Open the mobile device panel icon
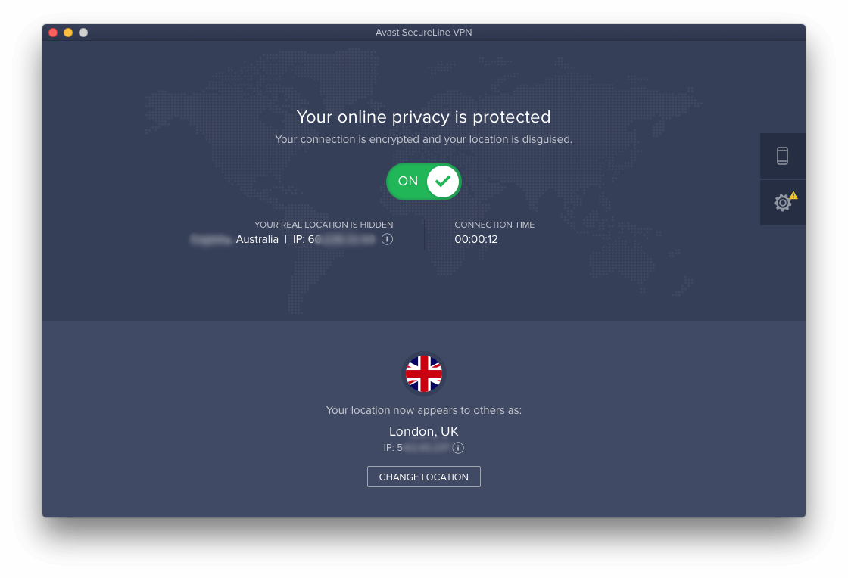 (x=782, y=156)
